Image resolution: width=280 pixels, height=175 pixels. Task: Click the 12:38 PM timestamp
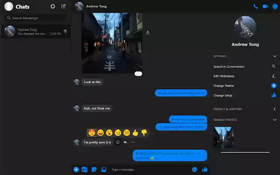pos(55,34)
